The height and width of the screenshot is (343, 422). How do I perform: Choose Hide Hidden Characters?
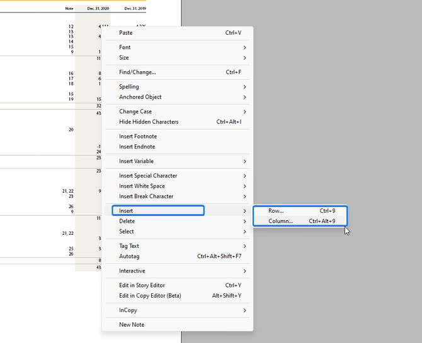[149, 121]
